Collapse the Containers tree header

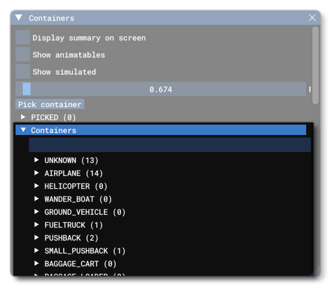point(23,130)
